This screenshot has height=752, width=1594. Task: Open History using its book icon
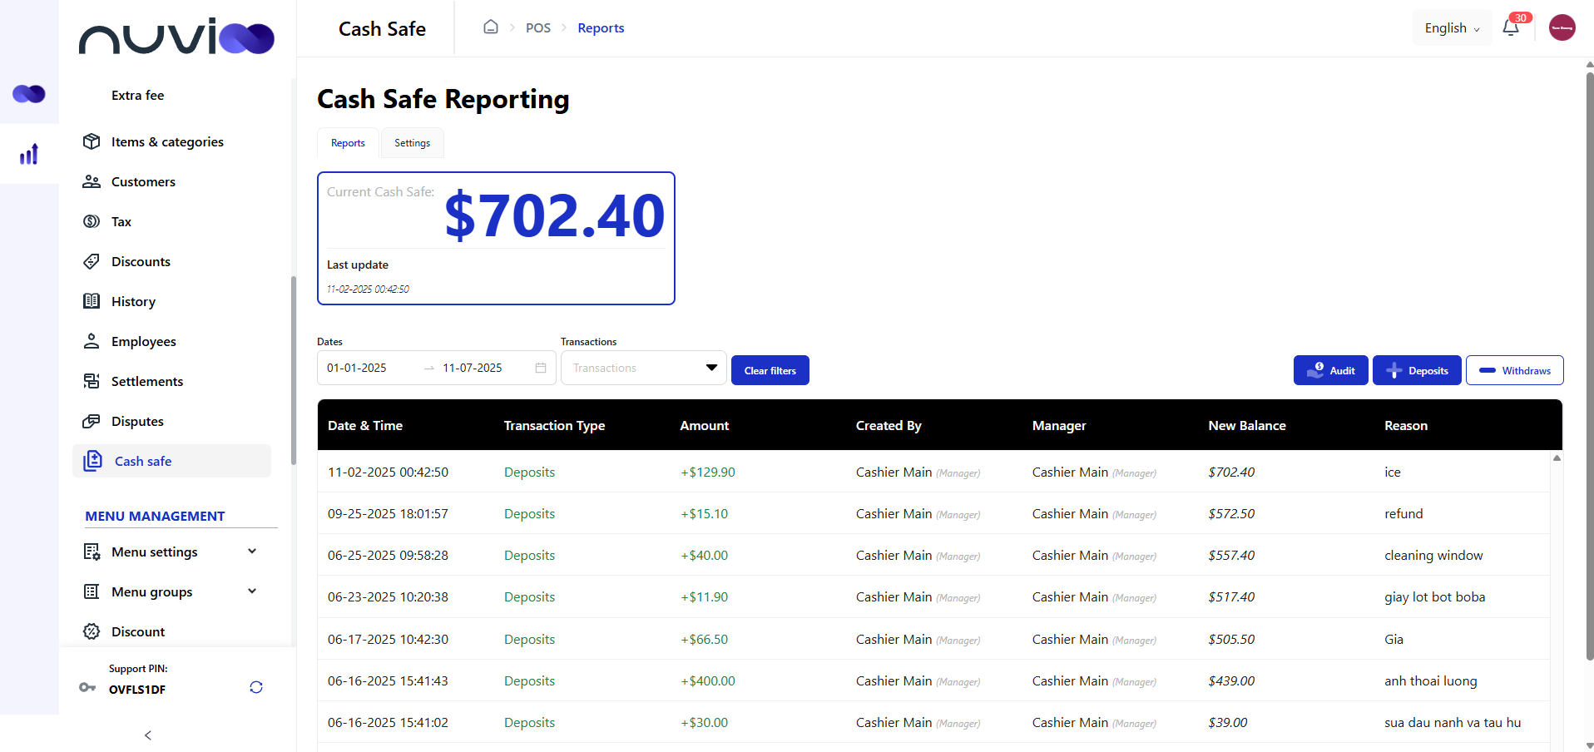pyautogui.click(x=92, y=301)
